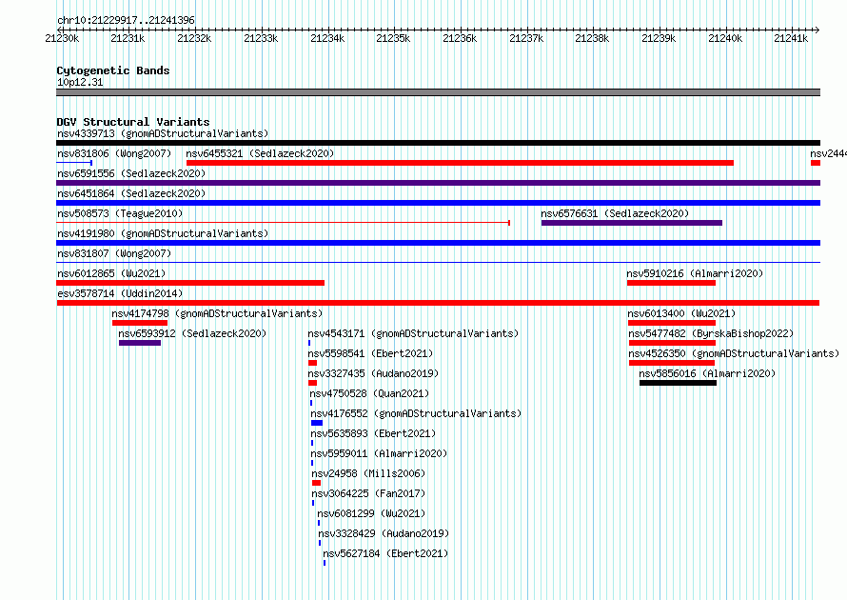Viewport: 847px width, 600px height.
Task: Open nsv5477482 (ByrskaBishop2022) label
Action: click(711, 333)
